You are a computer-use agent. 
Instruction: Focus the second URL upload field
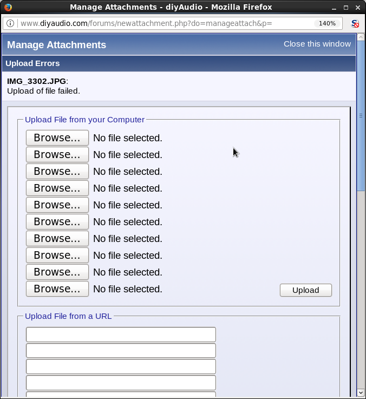[121, 351]
